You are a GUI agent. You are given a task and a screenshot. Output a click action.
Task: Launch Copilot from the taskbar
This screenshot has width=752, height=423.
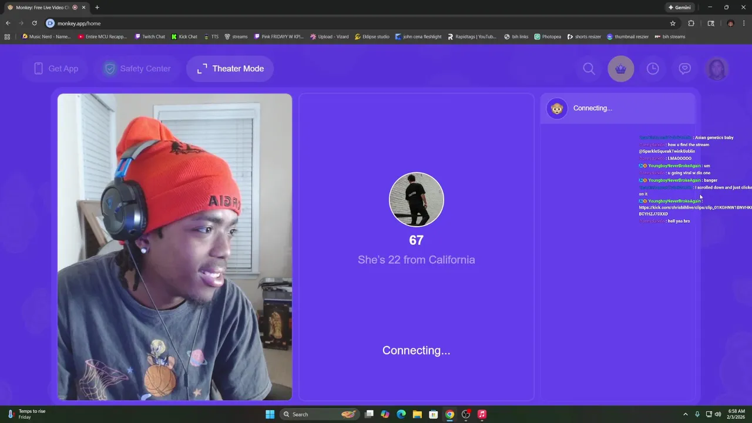(x=385, y=414)
